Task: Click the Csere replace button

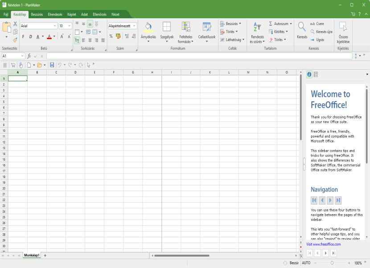Action: click(317, 24)
